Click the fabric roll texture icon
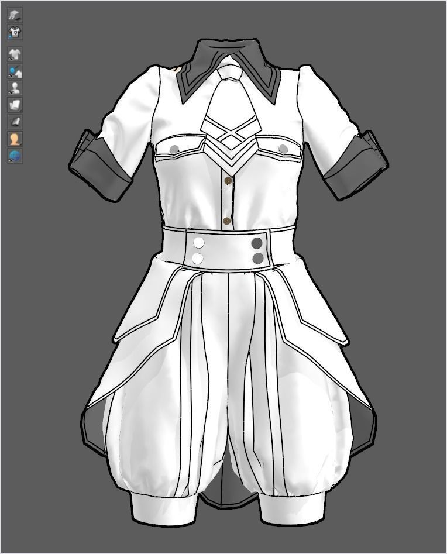 pyautogui.click(x=15, y=122)
